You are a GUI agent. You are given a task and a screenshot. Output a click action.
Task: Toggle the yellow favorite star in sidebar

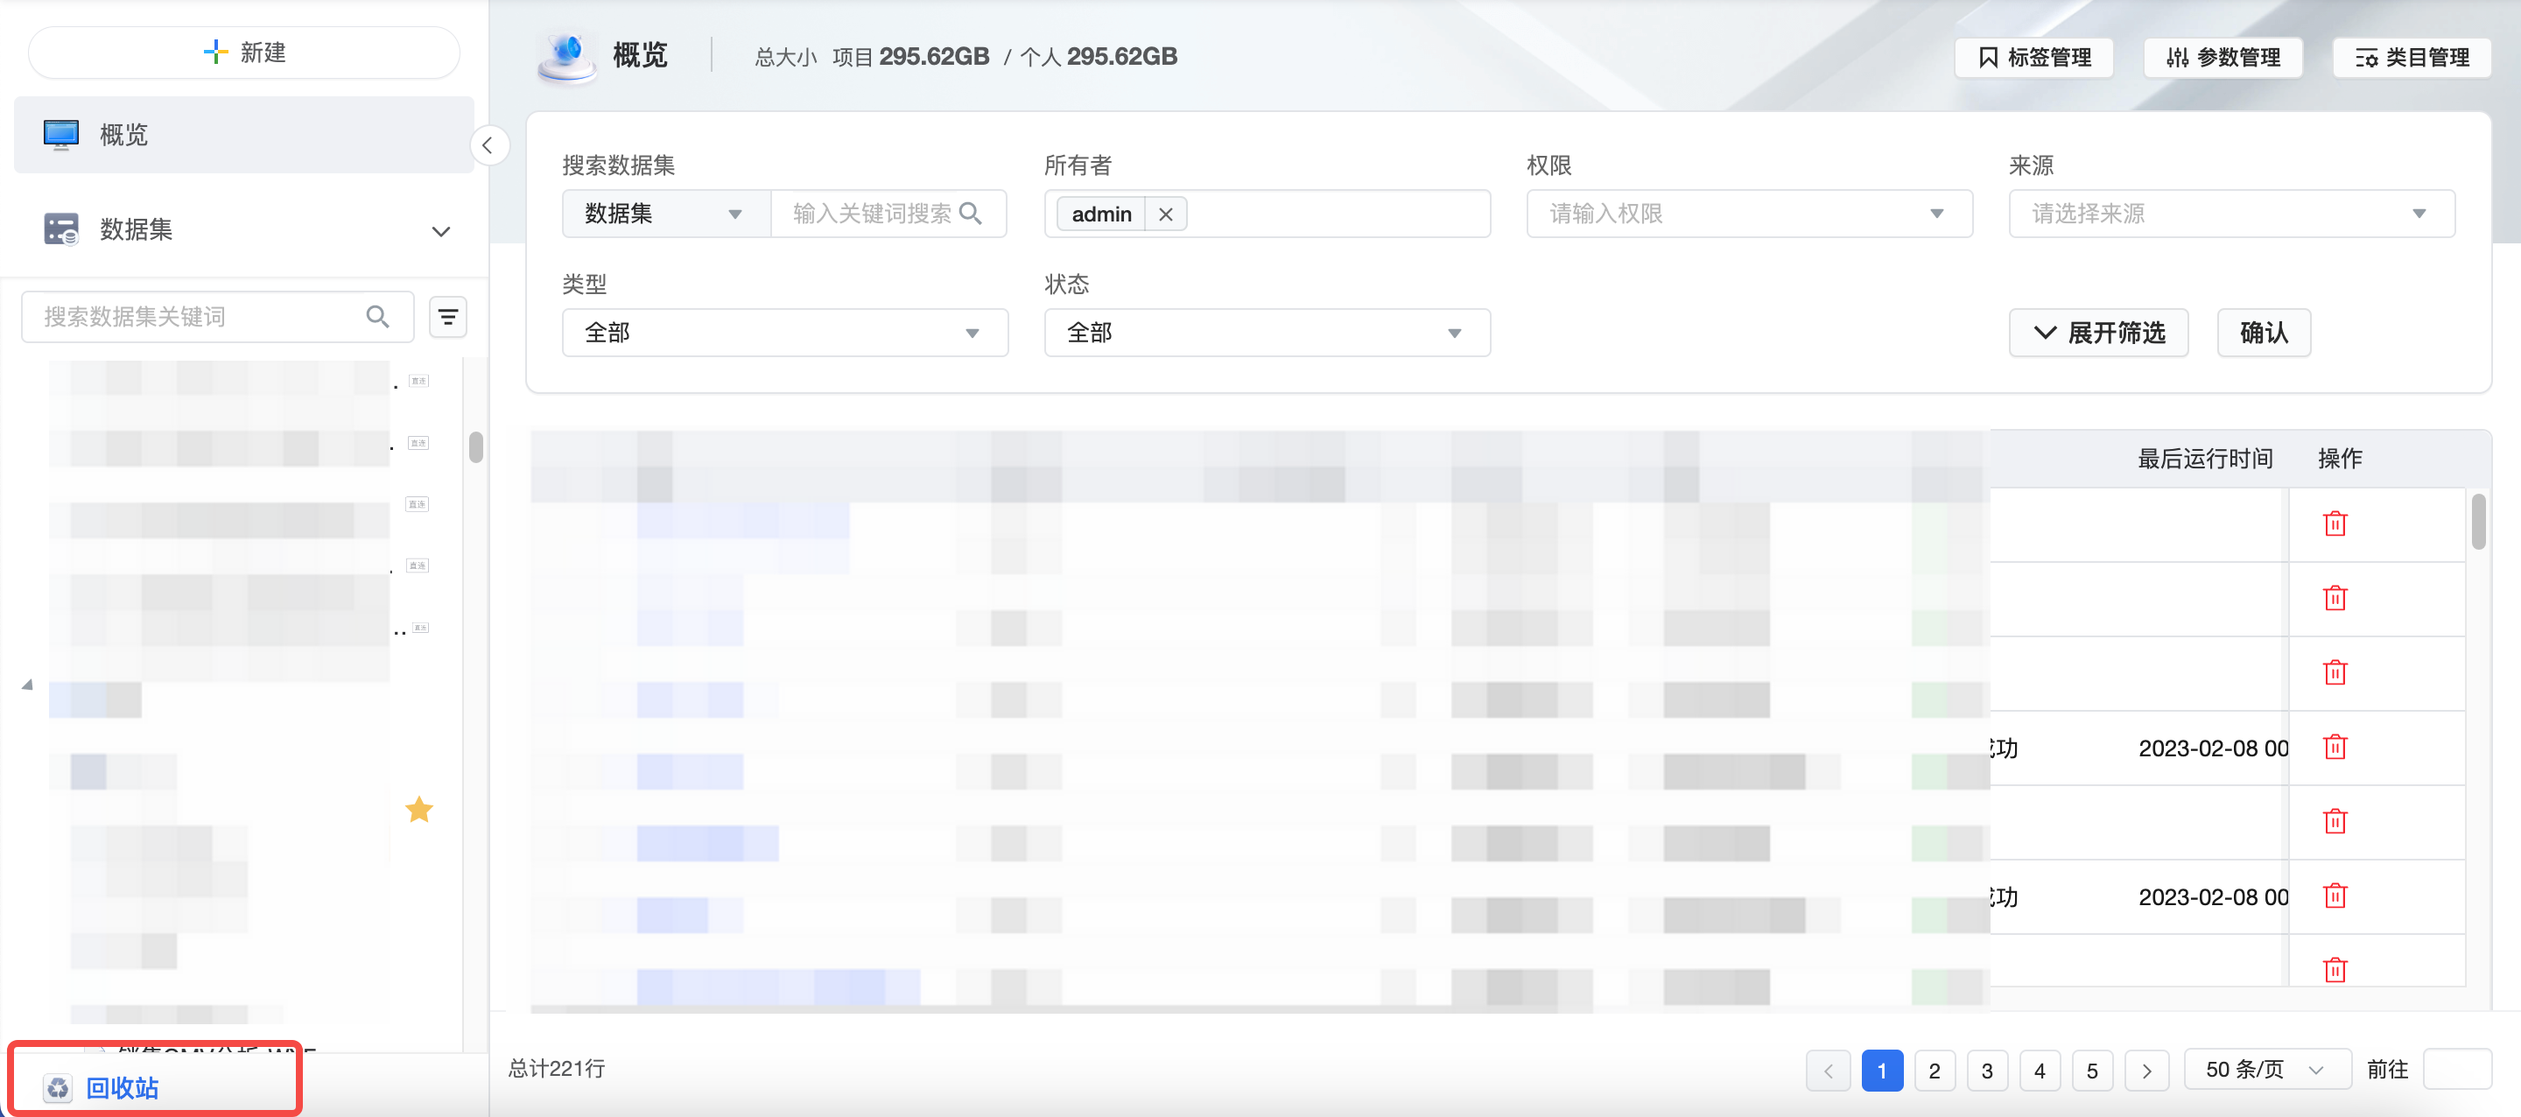click(419, 810)
